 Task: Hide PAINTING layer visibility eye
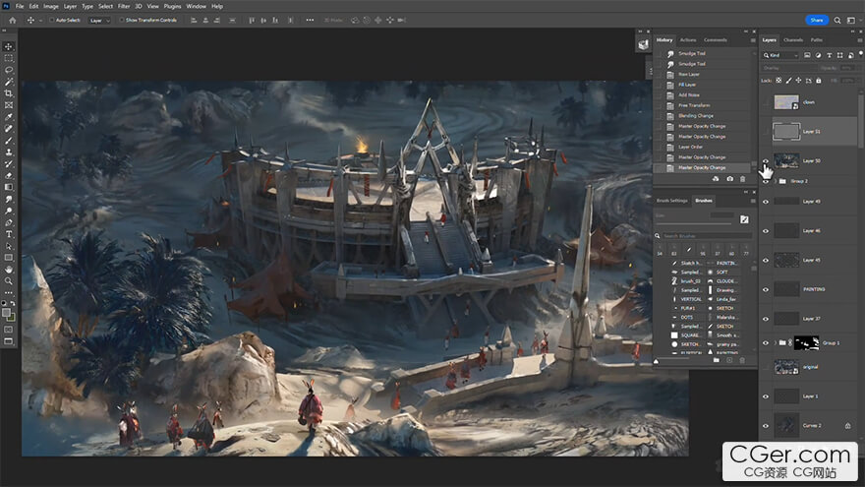click(766, 289)
